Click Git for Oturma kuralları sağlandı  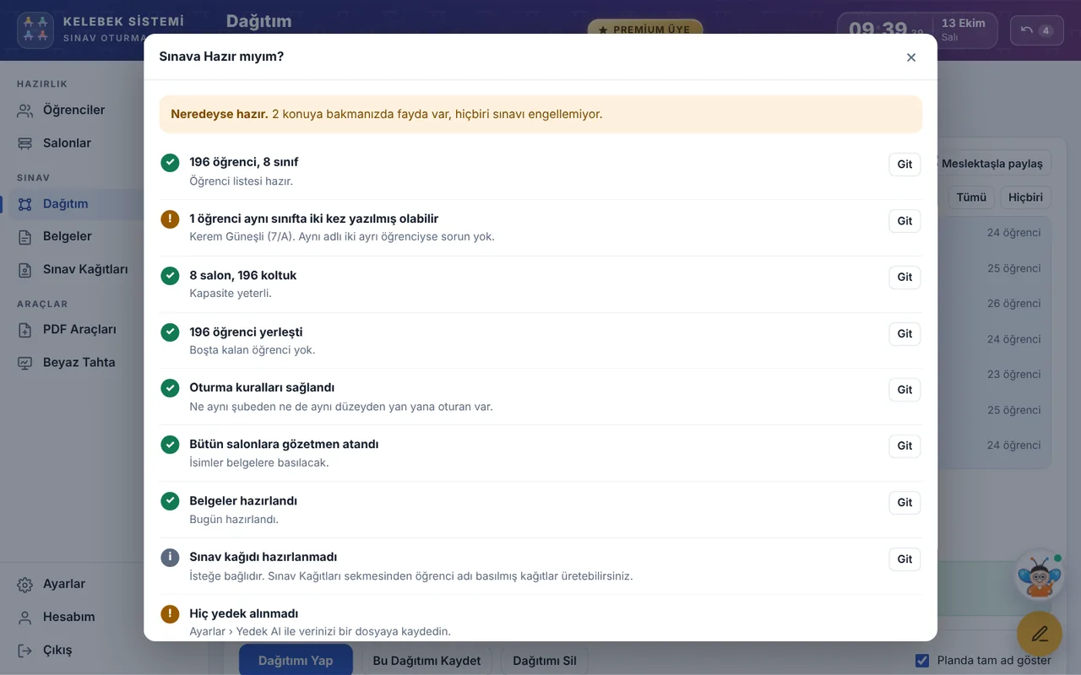point(904,390)
